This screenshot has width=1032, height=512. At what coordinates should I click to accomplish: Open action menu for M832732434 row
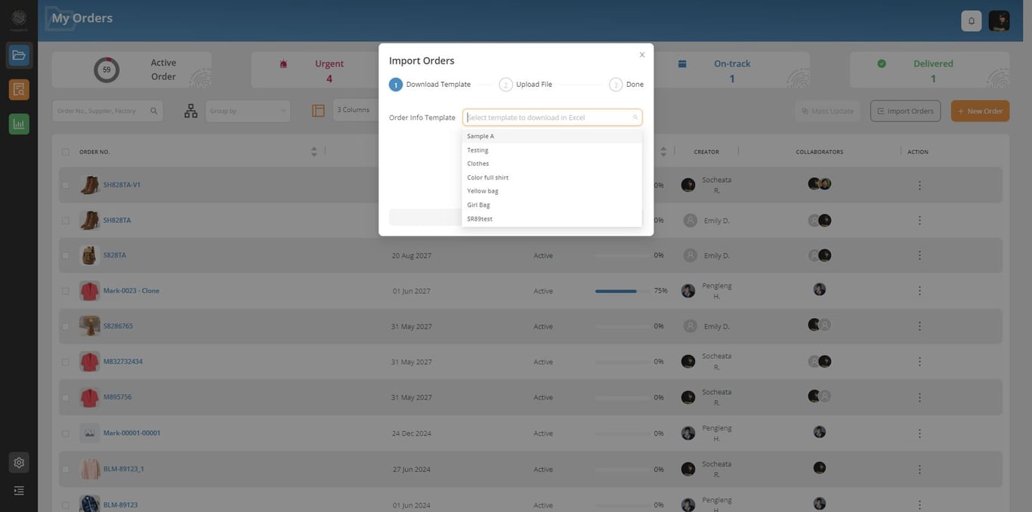point(919,362)
